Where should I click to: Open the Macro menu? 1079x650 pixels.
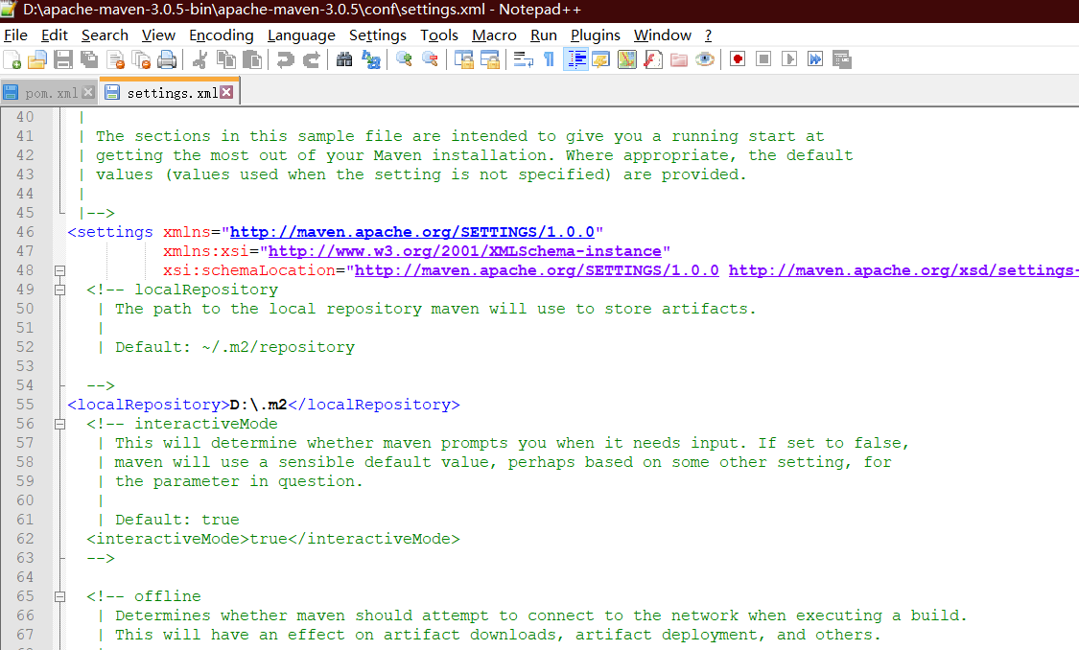click(494, 35)
